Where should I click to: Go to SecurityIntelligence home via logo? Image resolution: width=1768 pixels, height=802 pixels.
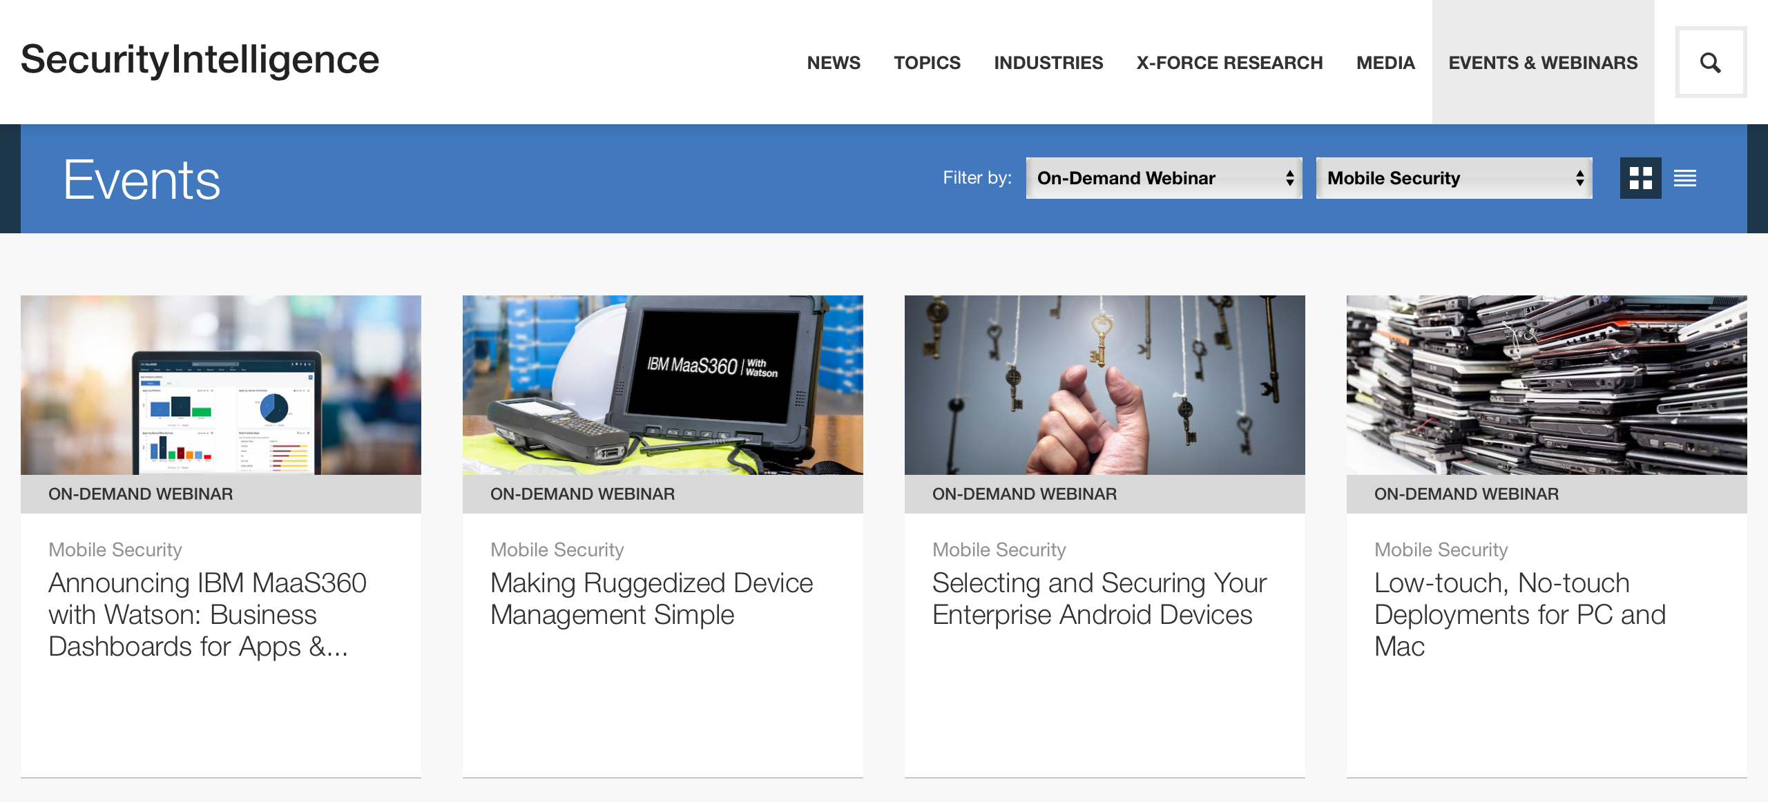tap(200, 60)
